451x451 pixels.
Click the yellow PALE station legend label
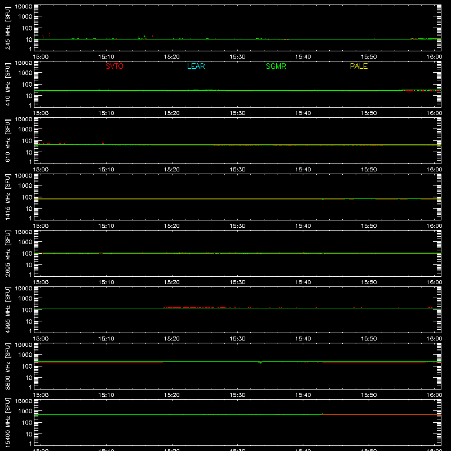[359, 66]
